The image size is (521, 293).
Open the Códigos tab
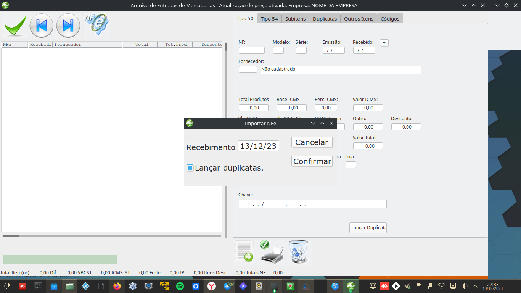point(390,19)
